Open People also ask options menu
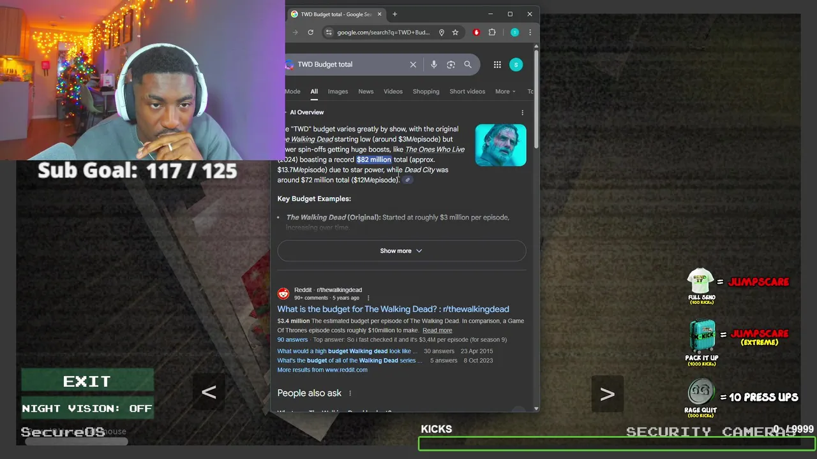 pyautogui.click(x=350, y=393)
